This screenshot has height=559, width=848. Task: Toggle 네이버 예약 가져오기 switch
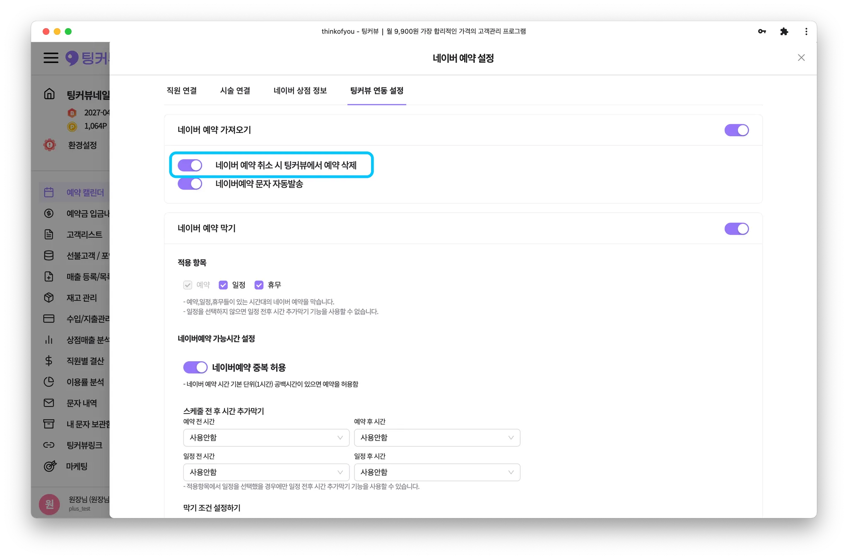736,130
